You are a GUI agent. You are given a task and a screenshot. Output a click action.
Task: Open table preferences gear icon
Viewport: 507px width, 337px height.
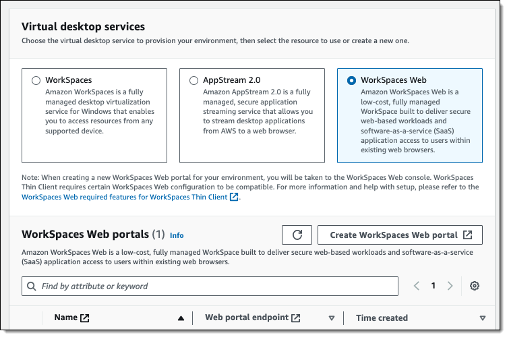(x=475, y=286)
